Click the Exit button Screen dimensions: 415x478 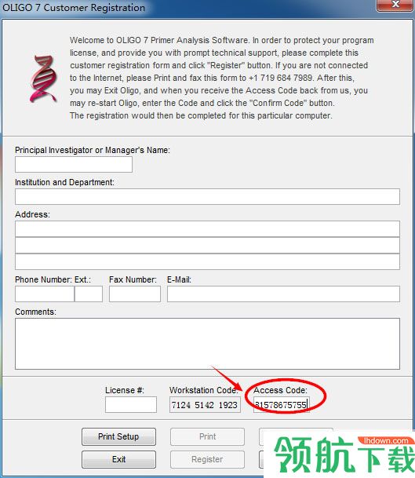tap(118, 459)
